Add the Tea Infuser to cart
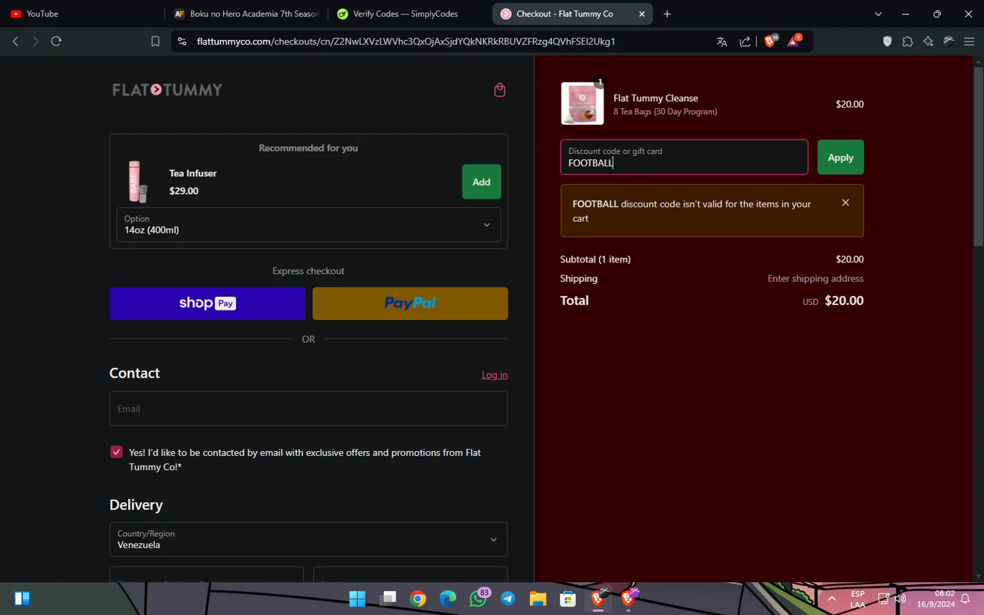The height and width of the screenshot is (615, 984). pyautogui.click(x=482, y=182)
